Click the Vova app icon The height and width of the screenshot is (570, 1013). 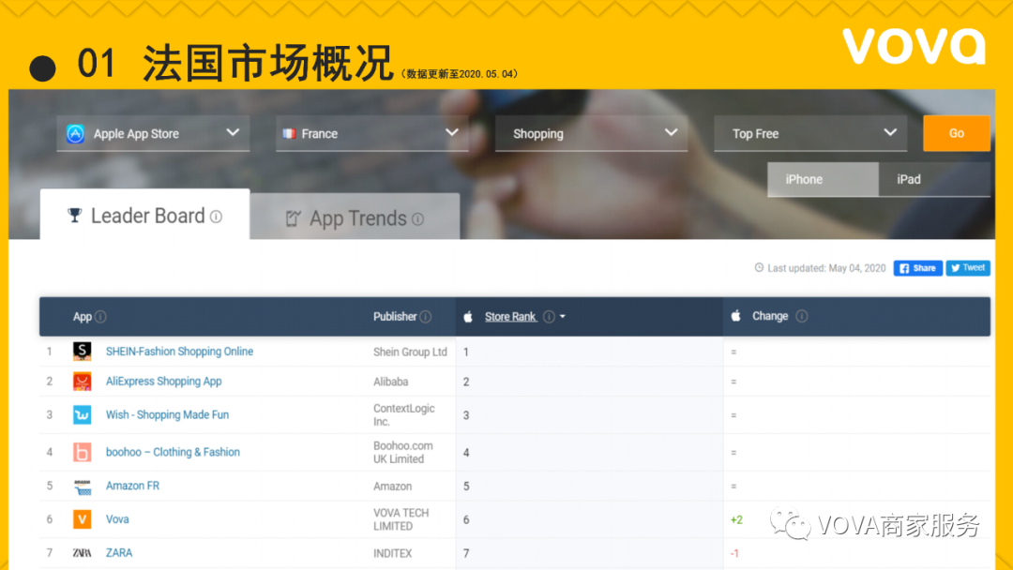click(x=82, y=519)
